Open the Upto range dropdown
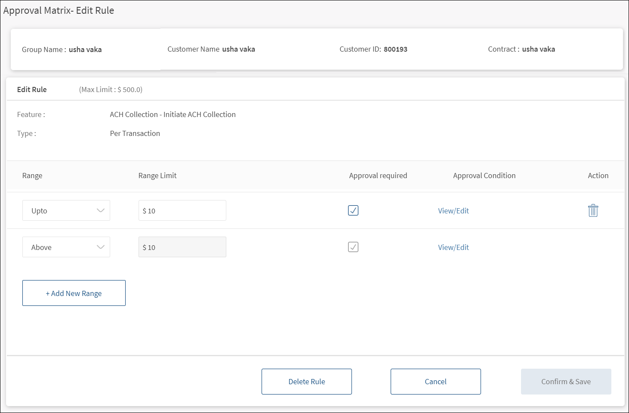629x413 pixels. [x=66, y=210]
